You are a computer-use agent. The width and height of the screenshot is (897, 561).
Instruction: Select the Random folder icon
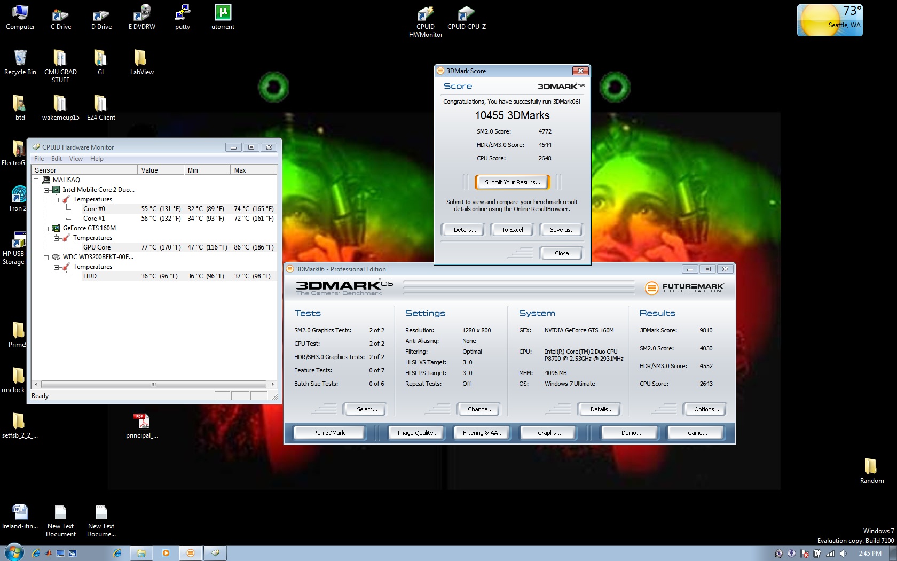point(871,471)
